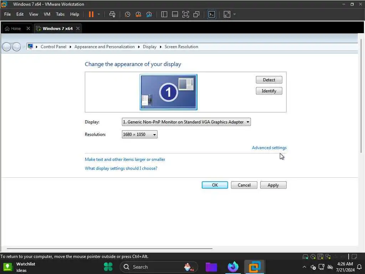Click the taskbar Search box

click(159, 267)
